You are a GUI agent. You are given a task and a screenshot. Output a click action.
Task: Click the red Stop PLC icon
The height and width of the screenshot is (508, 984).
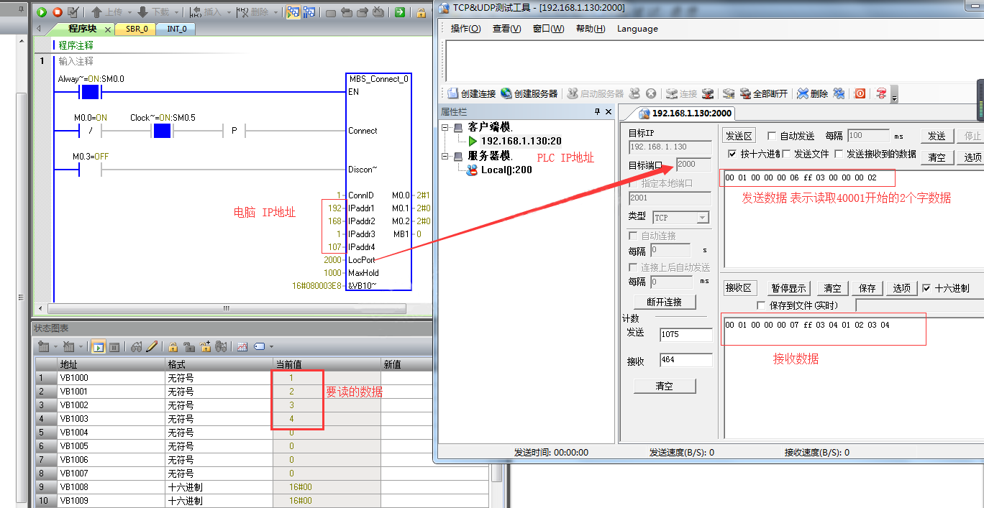(x=58, y=12)
